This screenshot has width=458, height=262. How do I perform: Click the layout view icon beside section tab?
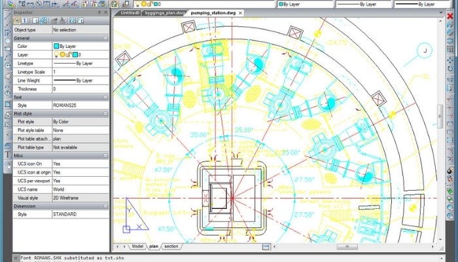(x=266, y=247)
